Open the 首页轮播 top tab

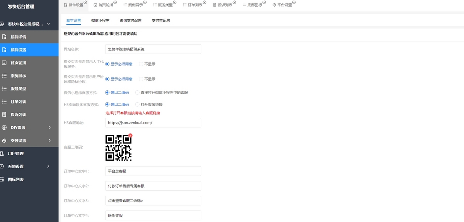(x=103, y=5)
